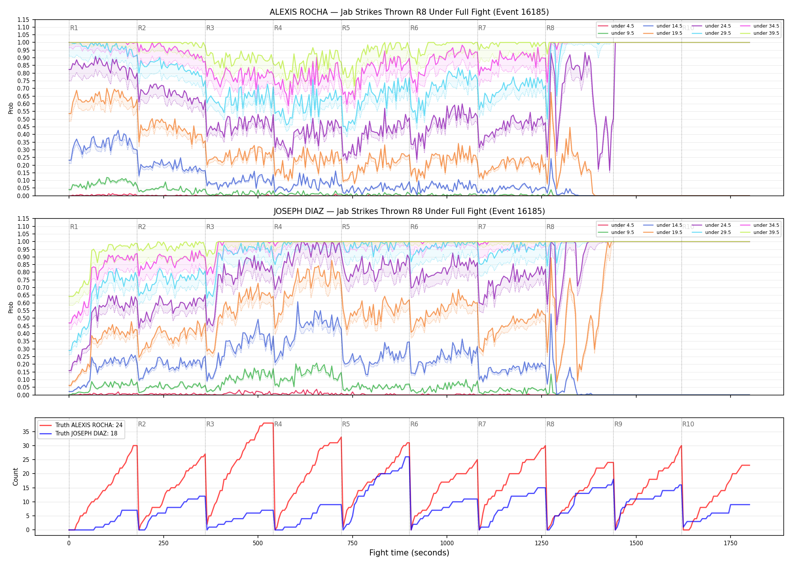
Task: Click the R6 round label in Count chart
Action: pyautogui.click(x=414, y=424)
